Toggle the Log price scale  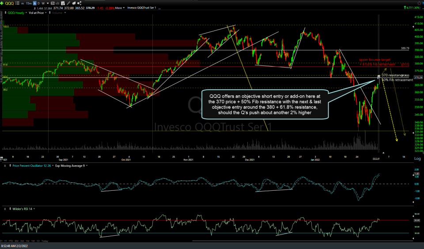[x=417, y=158]
